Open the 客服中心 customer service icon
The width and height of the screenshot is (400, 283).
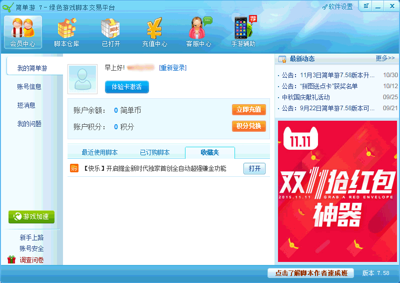198,32
